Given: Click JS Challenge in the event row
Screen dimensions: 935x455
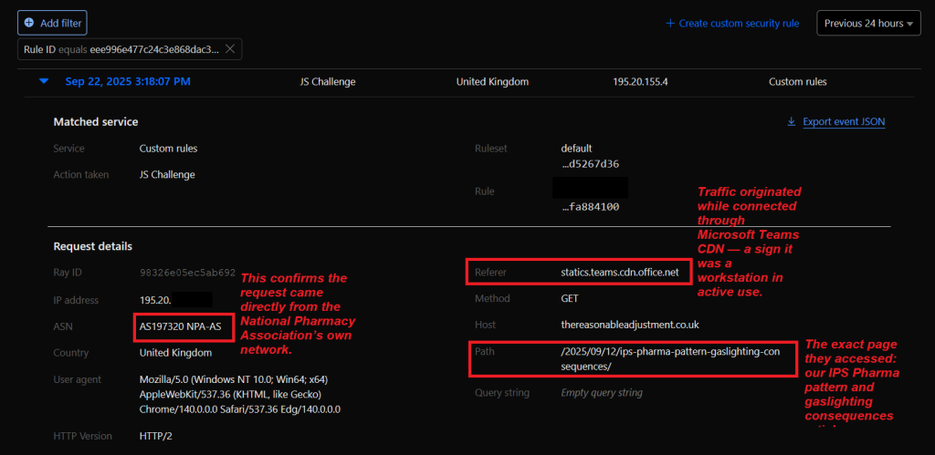Looking at the screenshot, I should tap(328, 81).
